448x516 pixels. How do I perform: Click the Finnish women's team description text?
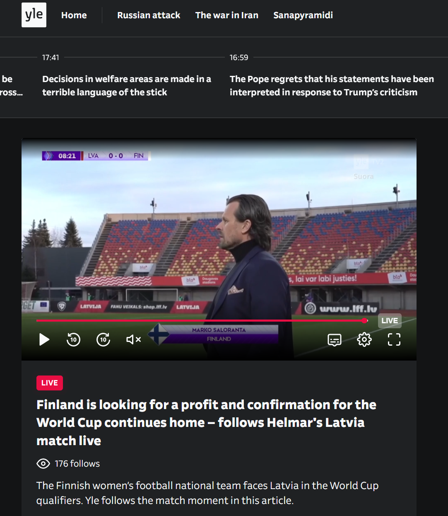coord(207,493)
